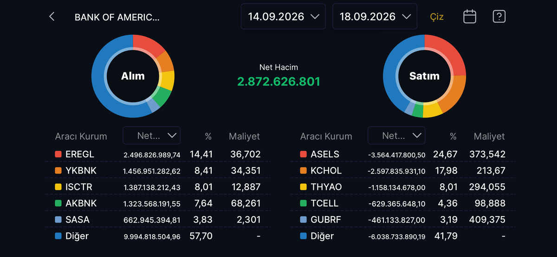Select the blue Diğer swatch in Alım table

pyautogui.click(x=58, y=236)
